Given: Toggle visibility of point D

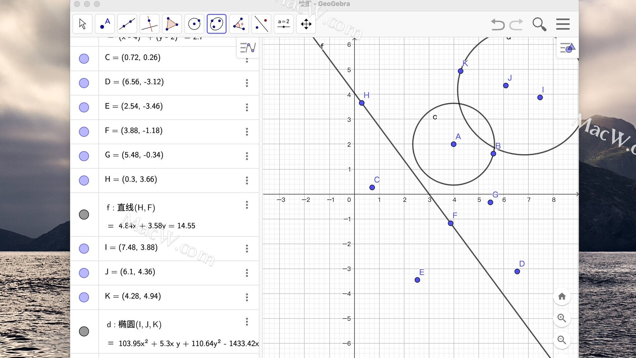Looking at the screenshot, I should point(84,83).
